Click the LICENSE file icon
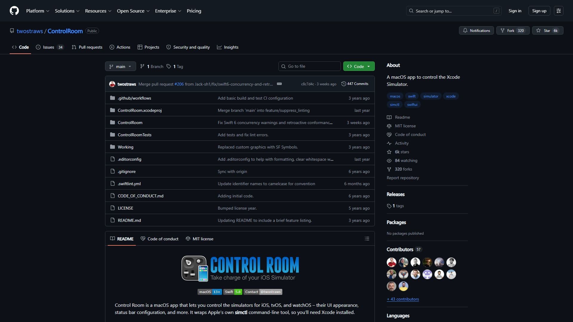This screenshot has height=322, width=573. [x=113, y=208]
